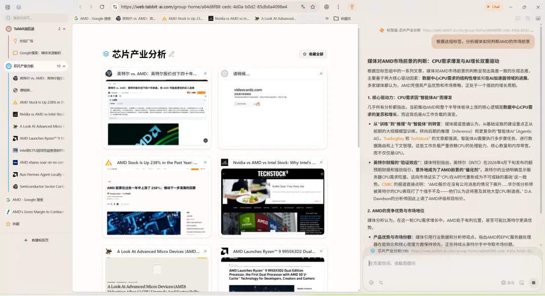Viewport: 545px width, 296px height.
Task: Close the 英特尔 vs. AMD card
Action: coord(205,74)
